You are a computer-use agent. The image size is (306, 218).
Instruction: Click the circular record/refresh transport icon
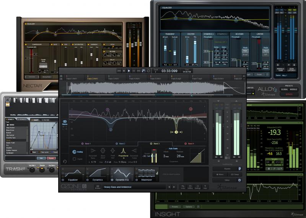pos(148,71)
